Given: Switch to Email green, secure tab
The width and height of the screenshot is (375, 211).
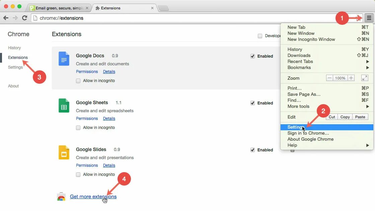Looking at the screenshot, I should click(x=59, y=8).
